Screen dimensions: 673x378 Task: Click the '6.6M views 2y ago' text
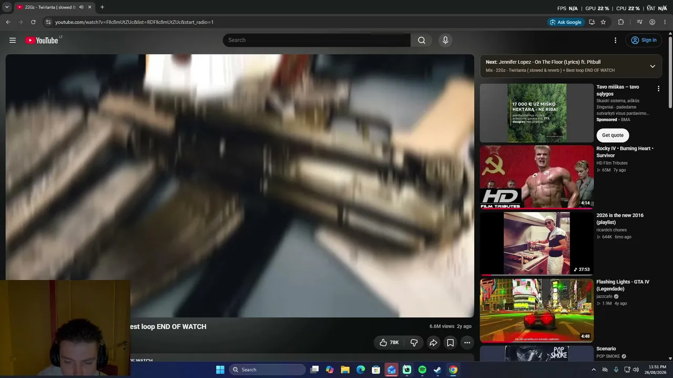pyautogui.click(x=450, y=327)
